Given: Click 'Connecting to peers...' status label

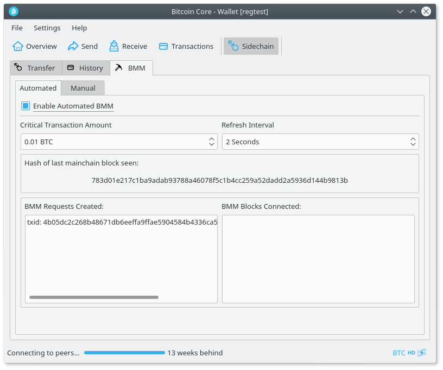Looking at the screenshot, I should coord(43,353).
